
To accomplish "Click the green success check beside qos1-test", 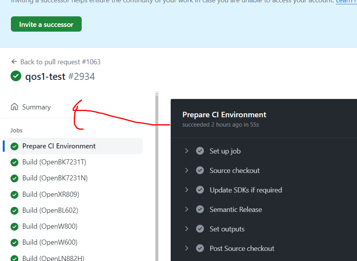I will pos(16,76).
